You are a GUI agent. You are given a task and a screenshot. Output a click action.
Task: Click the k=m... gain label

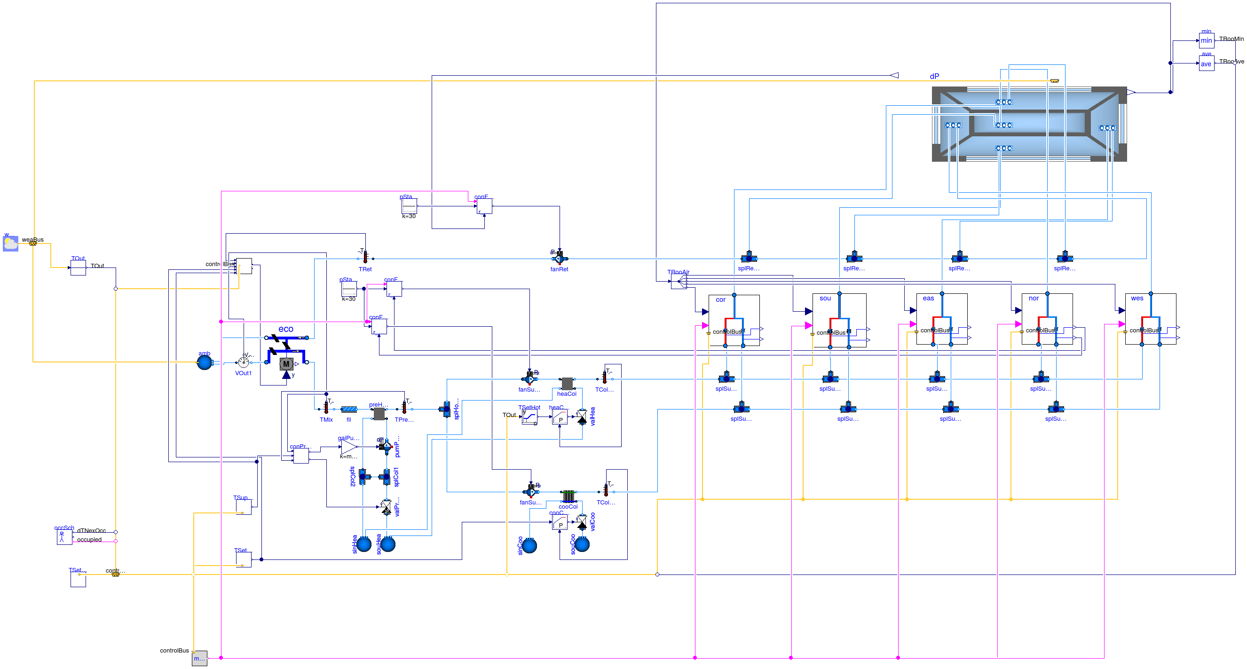348,456
